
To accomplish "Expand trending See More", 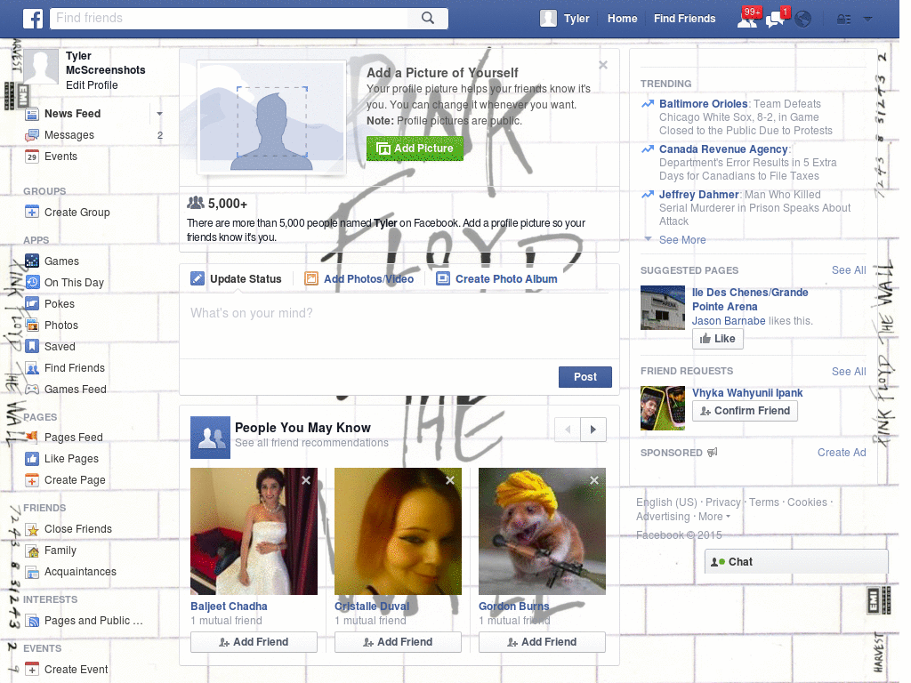I will 682,240.
